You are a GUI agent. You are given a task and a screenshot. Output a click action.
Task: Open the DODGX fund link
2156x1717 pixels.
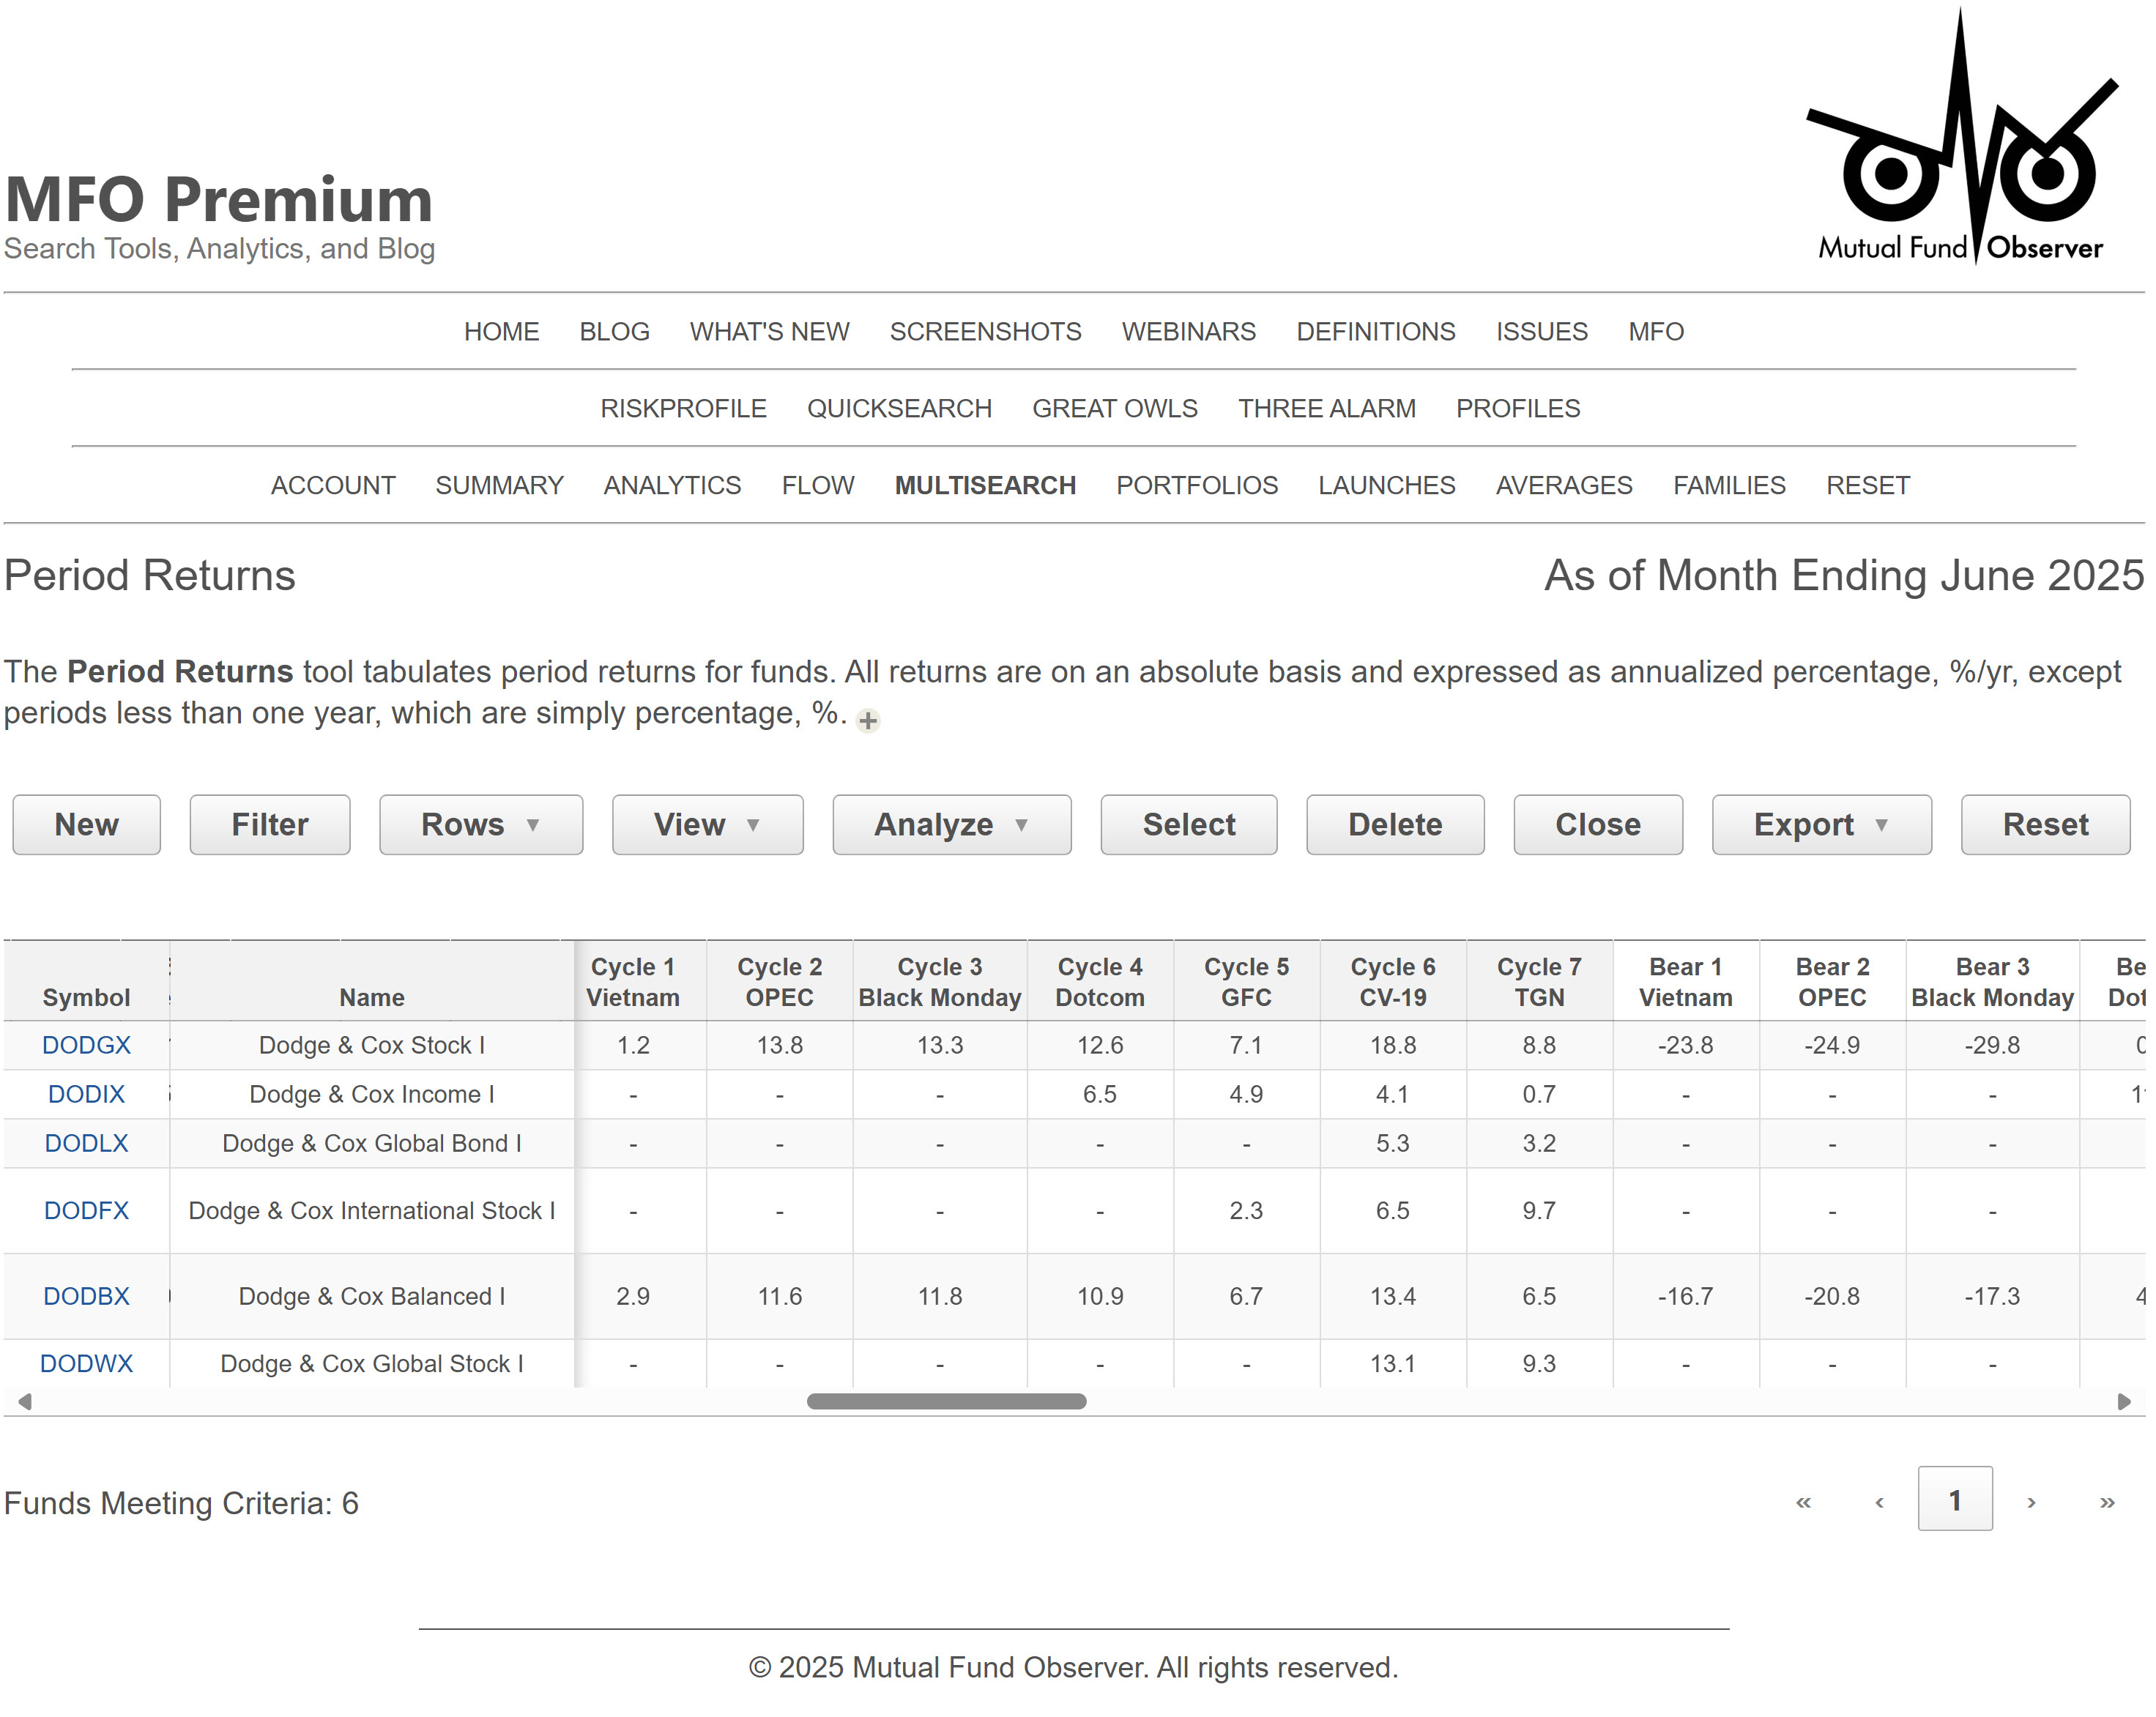pyautogui.click(x=86, y=1045)
